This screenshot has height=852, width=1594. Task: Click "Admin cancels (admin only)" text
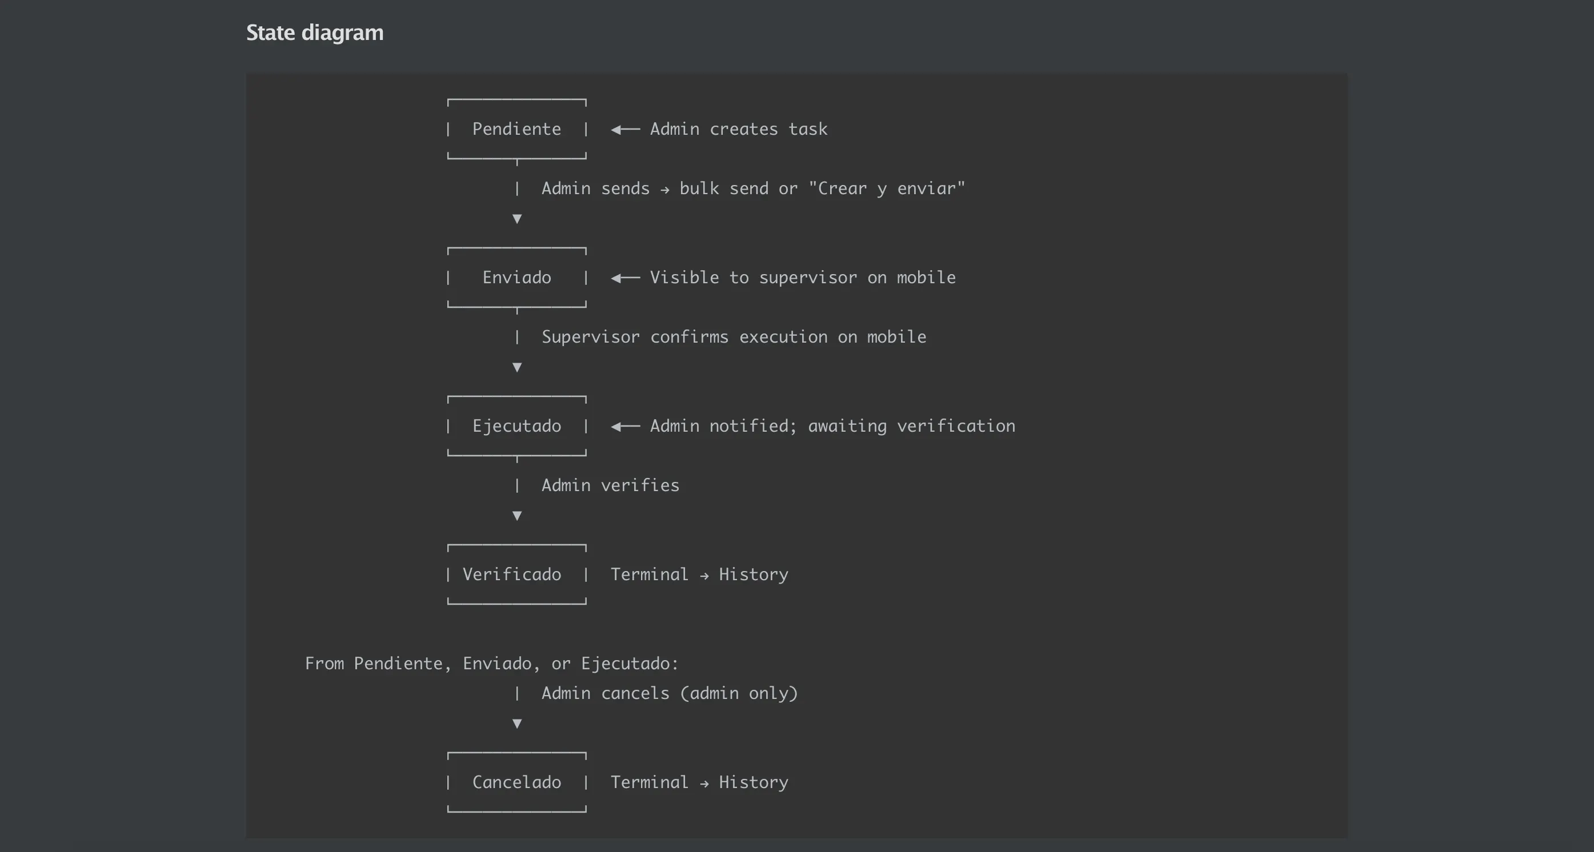click(x=670, y=693)
